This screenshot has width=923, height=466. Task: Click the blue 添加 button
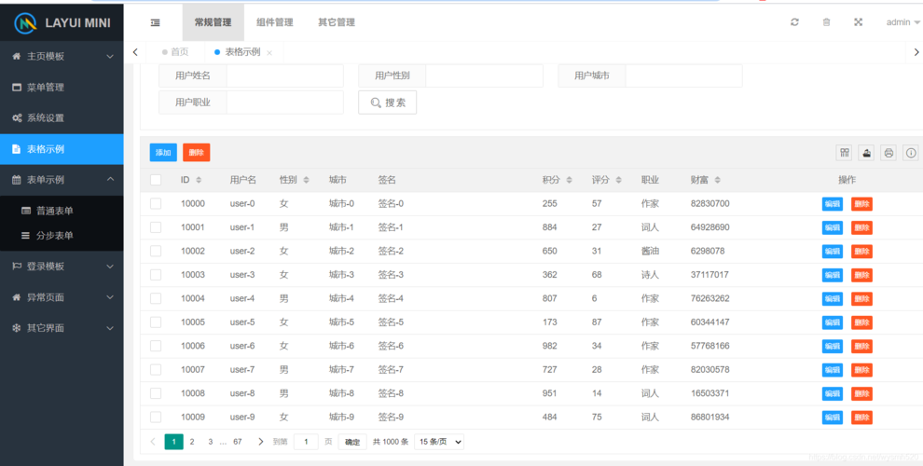click(163, 153)
